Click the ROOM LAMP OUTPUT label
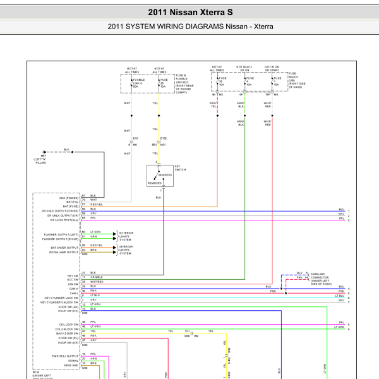Viewport: 379px width, 379px height. [x=64, y=252]
